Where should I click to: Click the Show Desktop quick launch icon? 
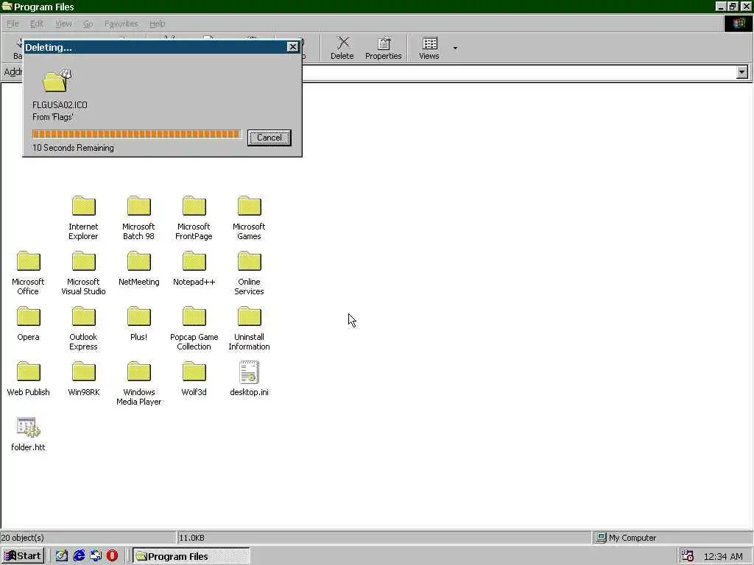click(x=62, y=556)
